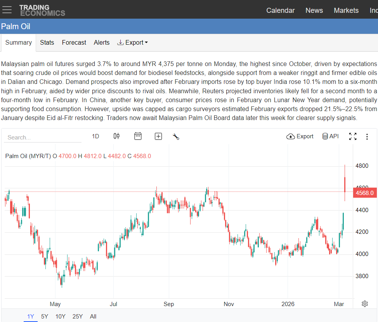Screen dimensions: 378x322
Task: Click the Palm Oil page heading
Action: coord(16,26)
